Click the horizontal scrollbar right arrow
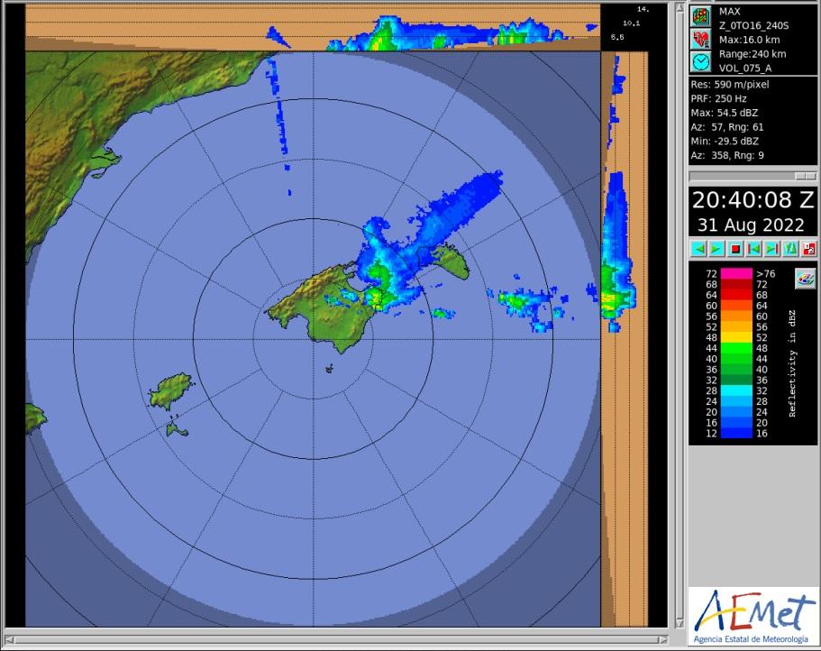 (x=662, y=641)
